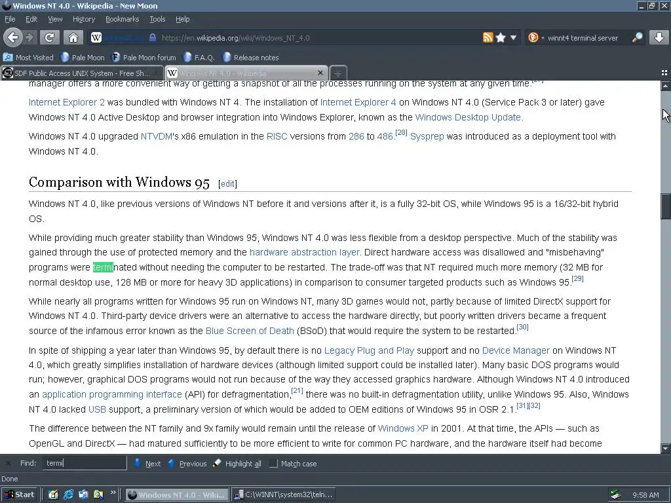
Task: Open the Help menu
Action: 182,19
